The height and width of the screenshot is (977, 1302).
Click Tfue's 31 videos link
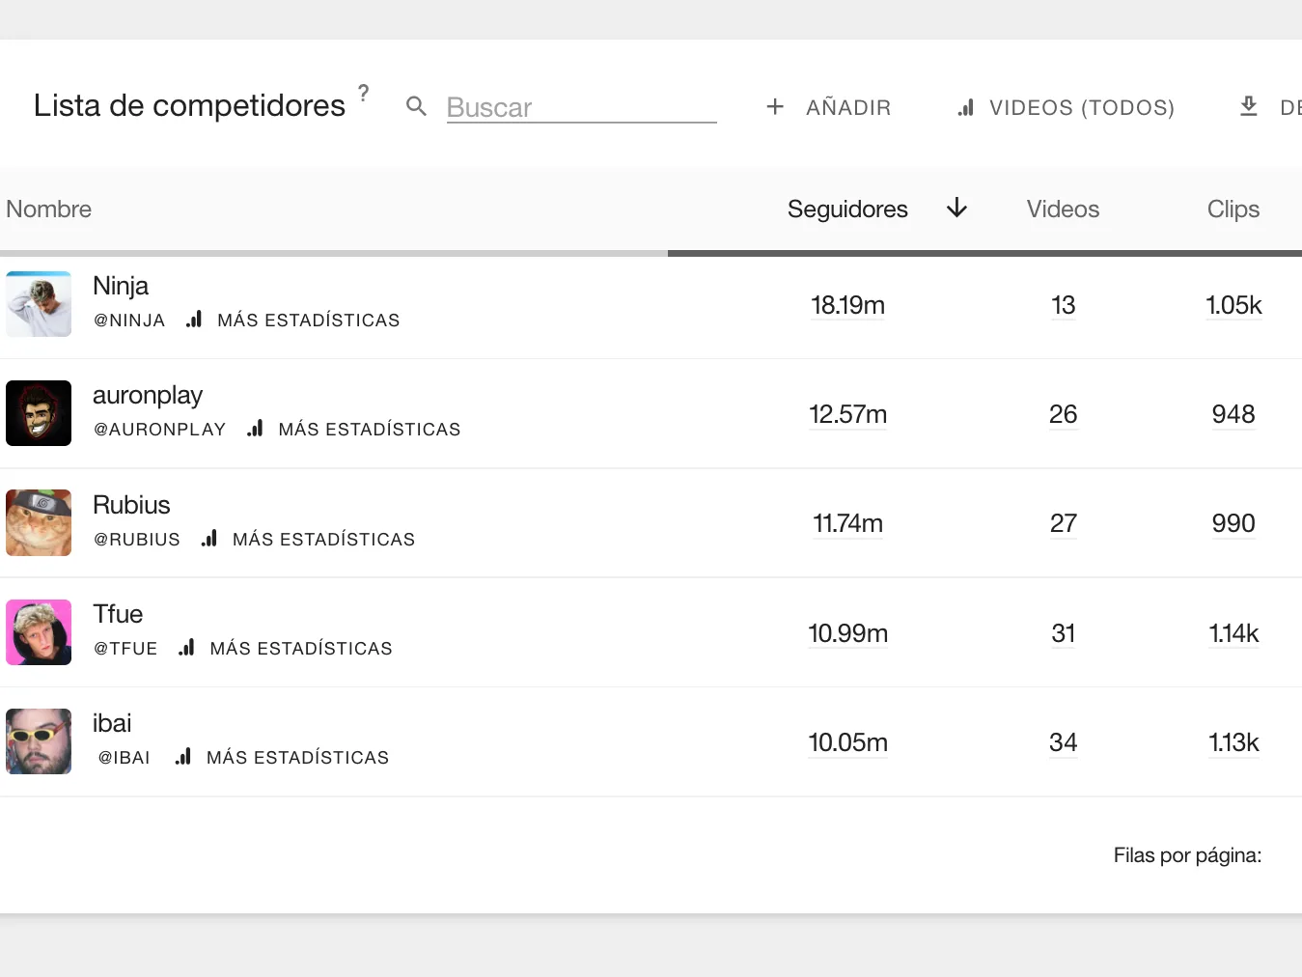(x=1063, y=633)
